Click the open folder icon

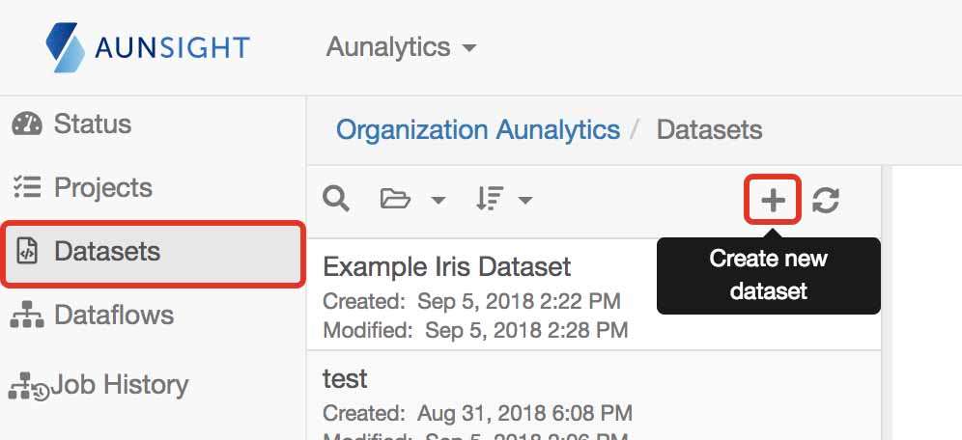[x=395, y=199]
